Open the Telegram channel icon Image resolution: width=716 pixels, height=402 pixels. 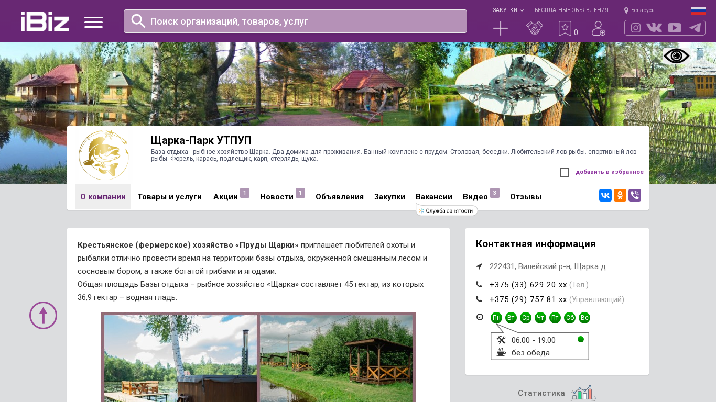(x=695, y=28)
